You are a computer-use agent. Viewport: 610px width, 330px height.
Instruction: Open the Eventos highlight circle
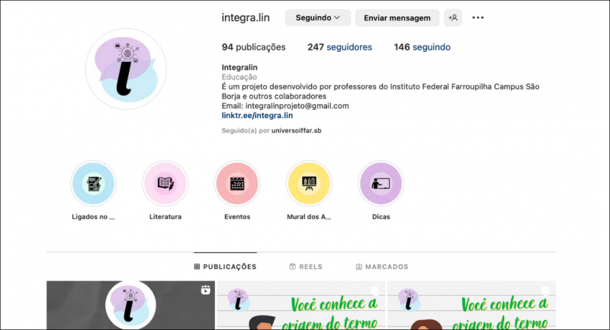point(237,184)
